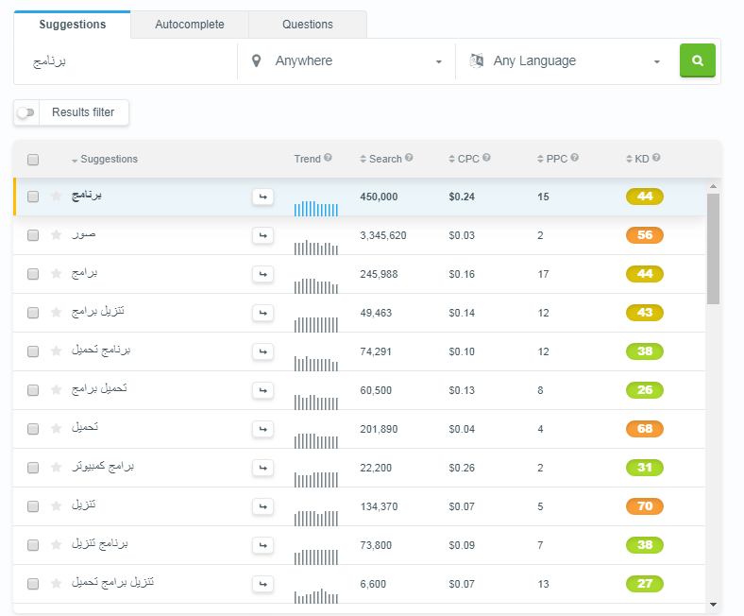Star the keyword with 201,890 searches
Viewport: 744px width, 616px height.
tap(56, 429)
